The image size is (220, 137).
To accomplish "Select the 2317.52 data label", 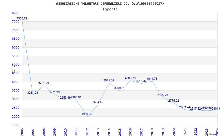I will click(x=196, y=109).
